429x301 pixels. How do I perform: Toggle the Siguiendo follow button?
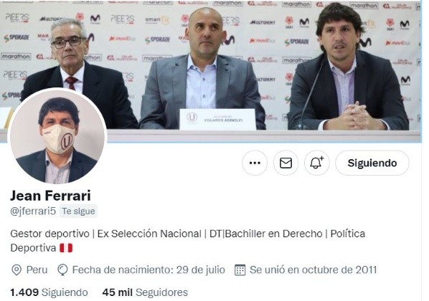(x=372, y=163)
